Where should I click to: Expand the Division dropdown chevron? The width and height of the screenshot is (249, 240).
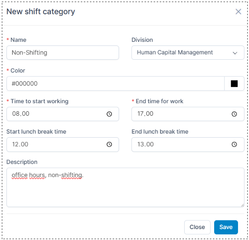click(x=235, y=53)
